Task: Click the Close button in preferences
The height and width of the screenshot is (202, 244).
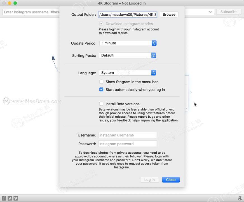Action: pos(171,180)
